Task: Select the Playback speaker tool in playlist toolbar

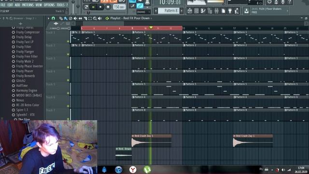Action: click(100, 18)
